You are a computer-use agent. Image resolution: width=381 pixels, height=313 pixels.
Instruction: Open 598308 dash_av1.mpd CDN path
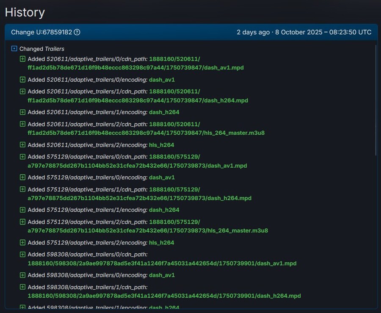(162, 263)
